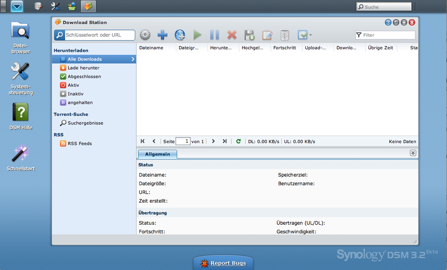Go to first page arrow
Image resolution: width=447 pixels, height=270 pixels.
143,141
